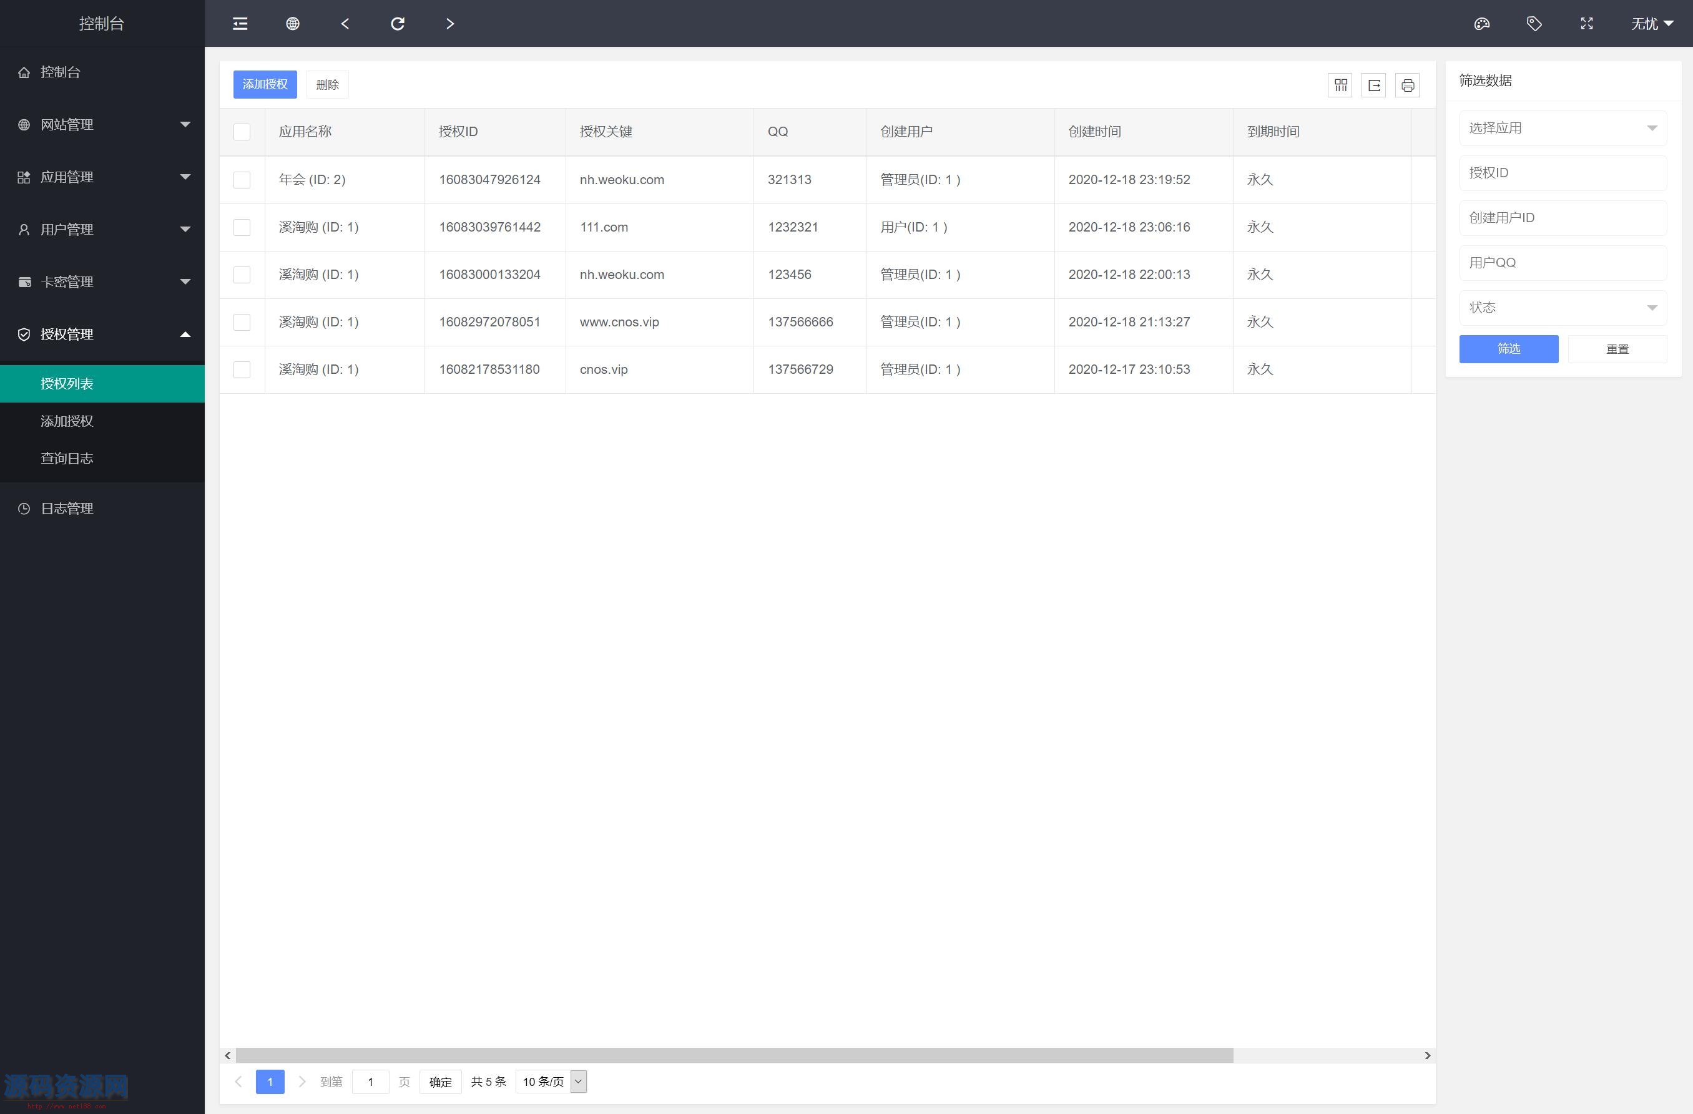The width and height of the screenshot is (1693, 1114).
Task: Click the navigate back arrow icon
Action: tap(347, 24)
